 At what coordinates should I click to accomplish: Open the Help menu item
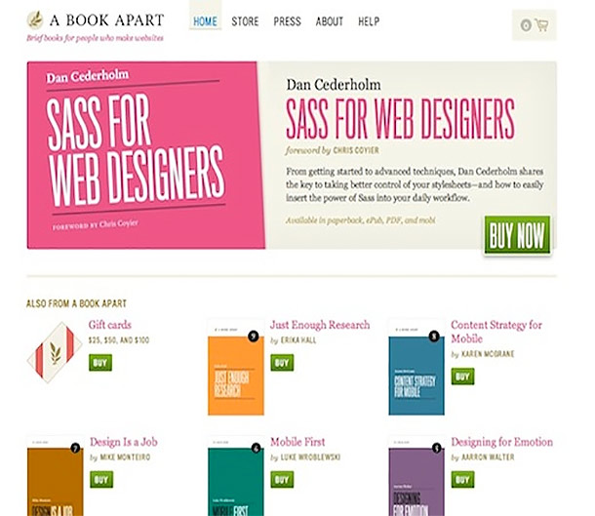point(369,21)
